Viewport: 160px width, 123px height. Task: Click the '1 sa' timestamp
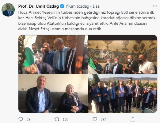[96, 6]
